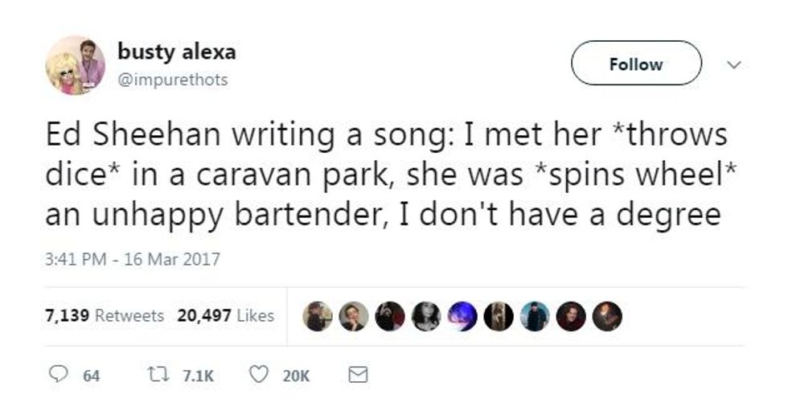Open the black-and-white portrait liker avatar
The height and width of the screenshot is (411, 788).
tap(425, 316)
